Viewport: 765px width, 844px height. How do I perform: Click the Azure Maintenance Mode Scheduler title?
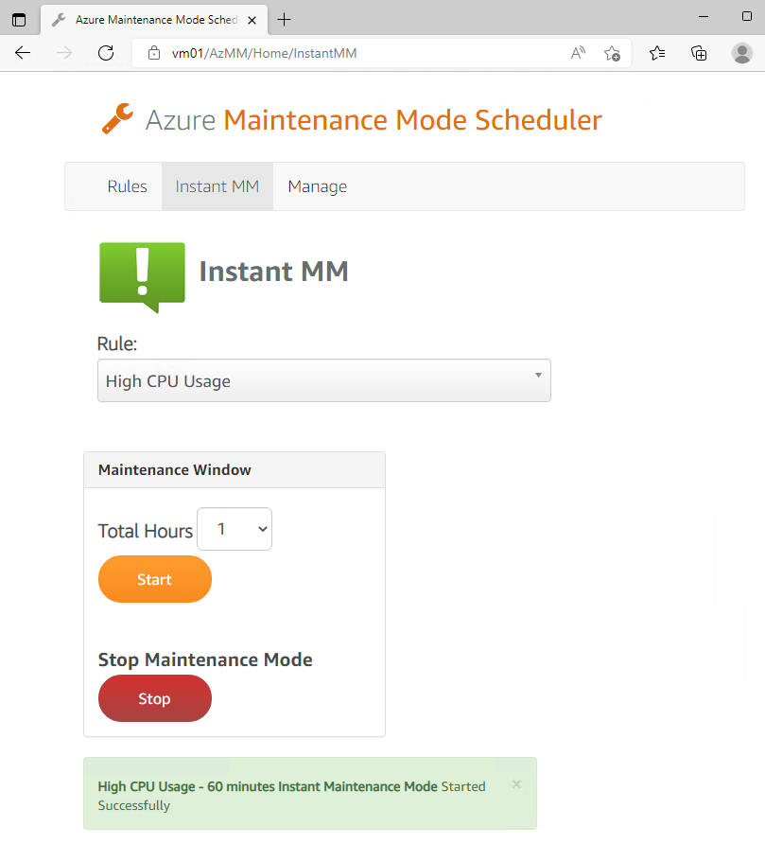point(374,119)
